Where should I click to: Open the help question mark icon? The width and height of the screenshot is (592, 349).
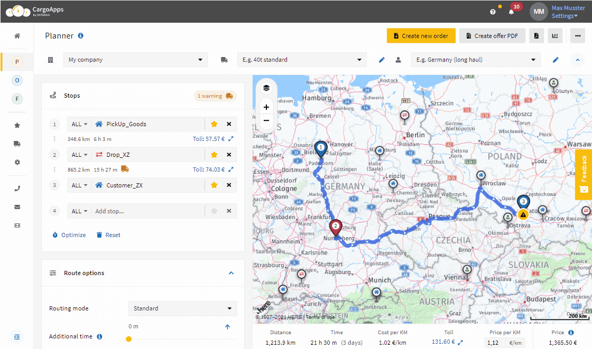(493, 12)
